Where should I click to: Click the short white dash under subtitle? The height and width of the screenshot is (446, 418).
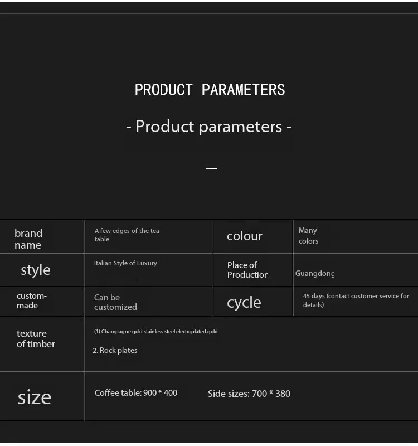click(211, 168)
